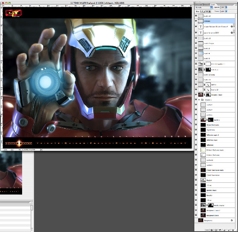Screen dimensions: 238x232
Task: Create a new group with the folder icon at panel bottom
Action: tap(224, 230)
